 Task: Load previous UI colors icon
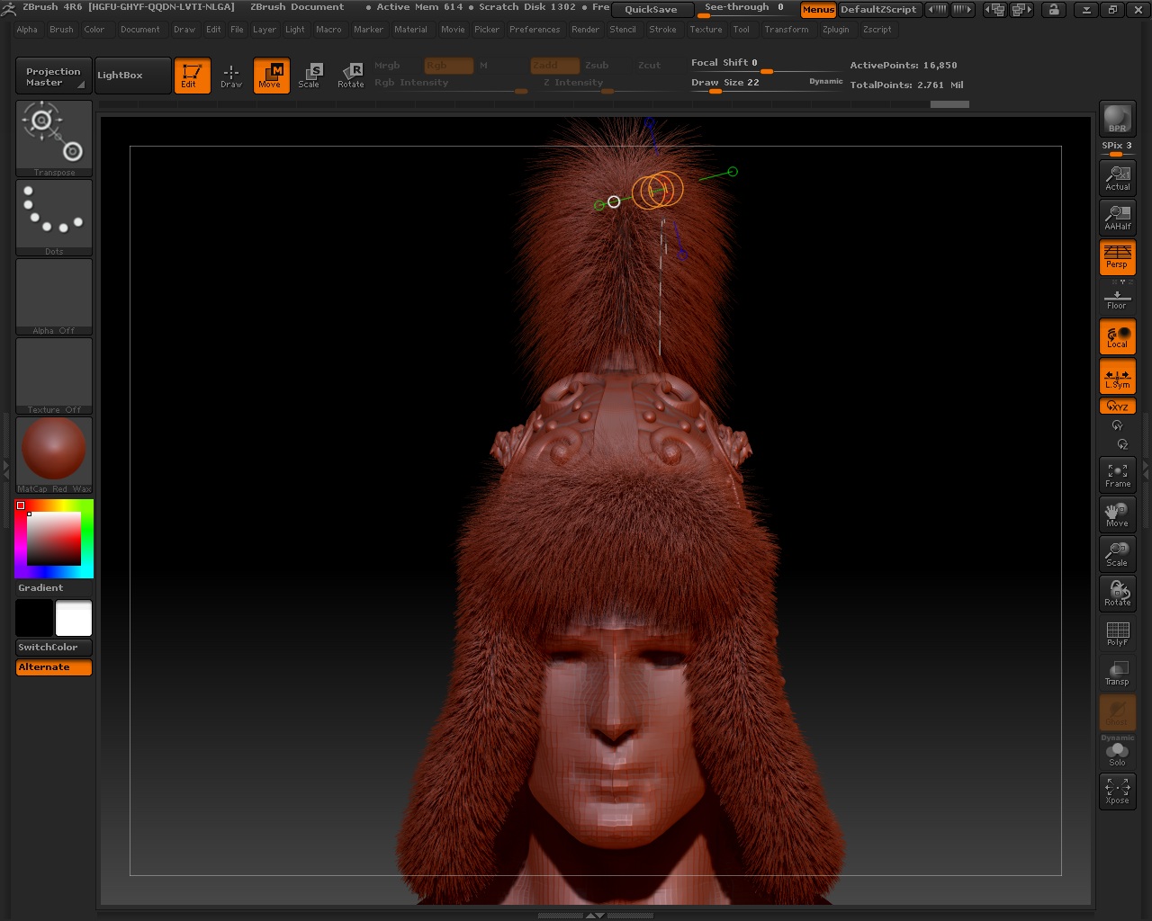click(937, 10)
